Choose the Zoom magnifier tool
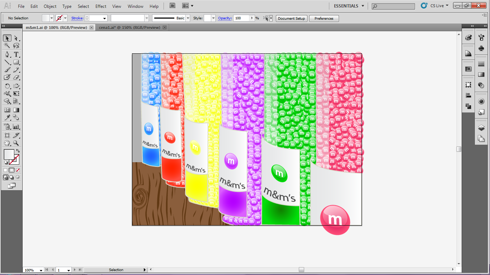The height and width of the screenshot is (275, 490). point(16,143)
